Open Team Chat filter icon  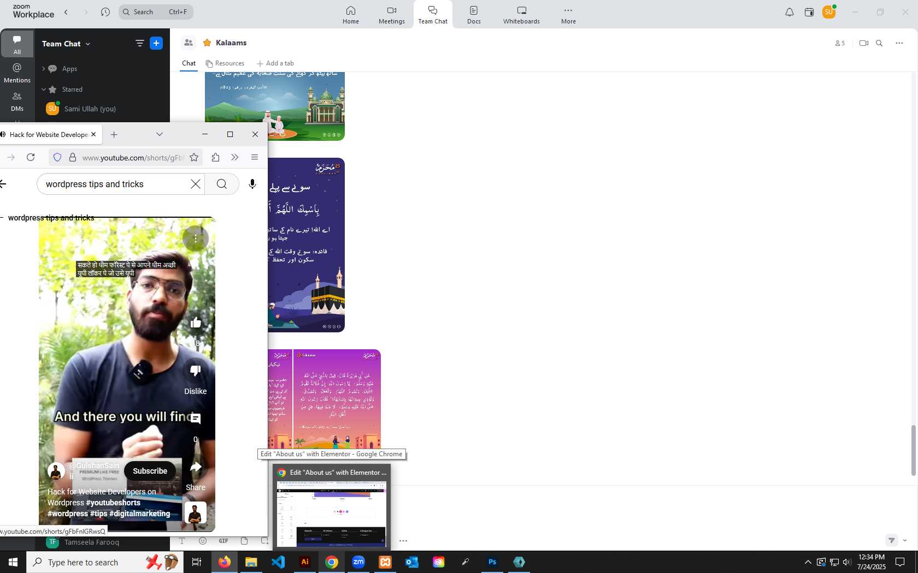[x=140, y=43]
